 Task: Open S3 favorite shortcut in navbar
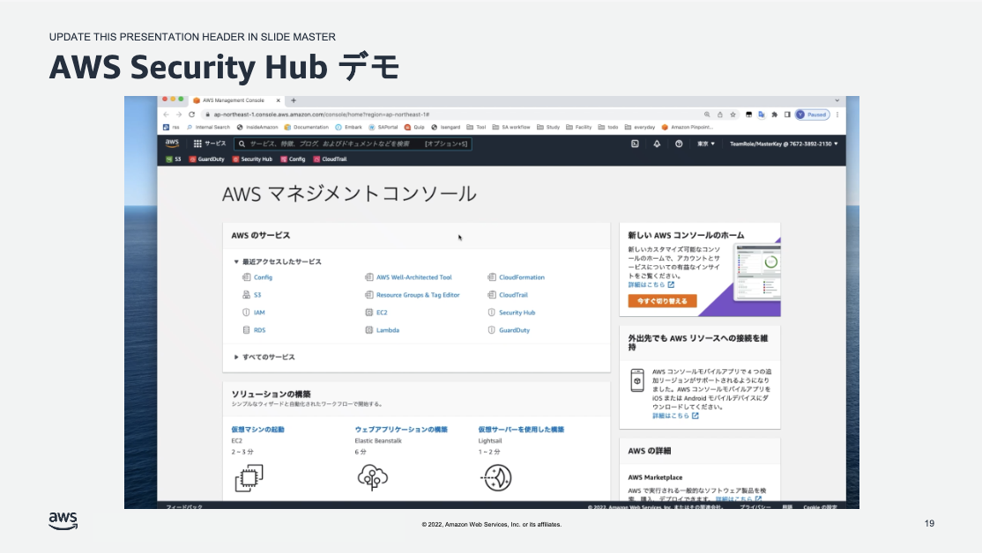tap(174, 159)
